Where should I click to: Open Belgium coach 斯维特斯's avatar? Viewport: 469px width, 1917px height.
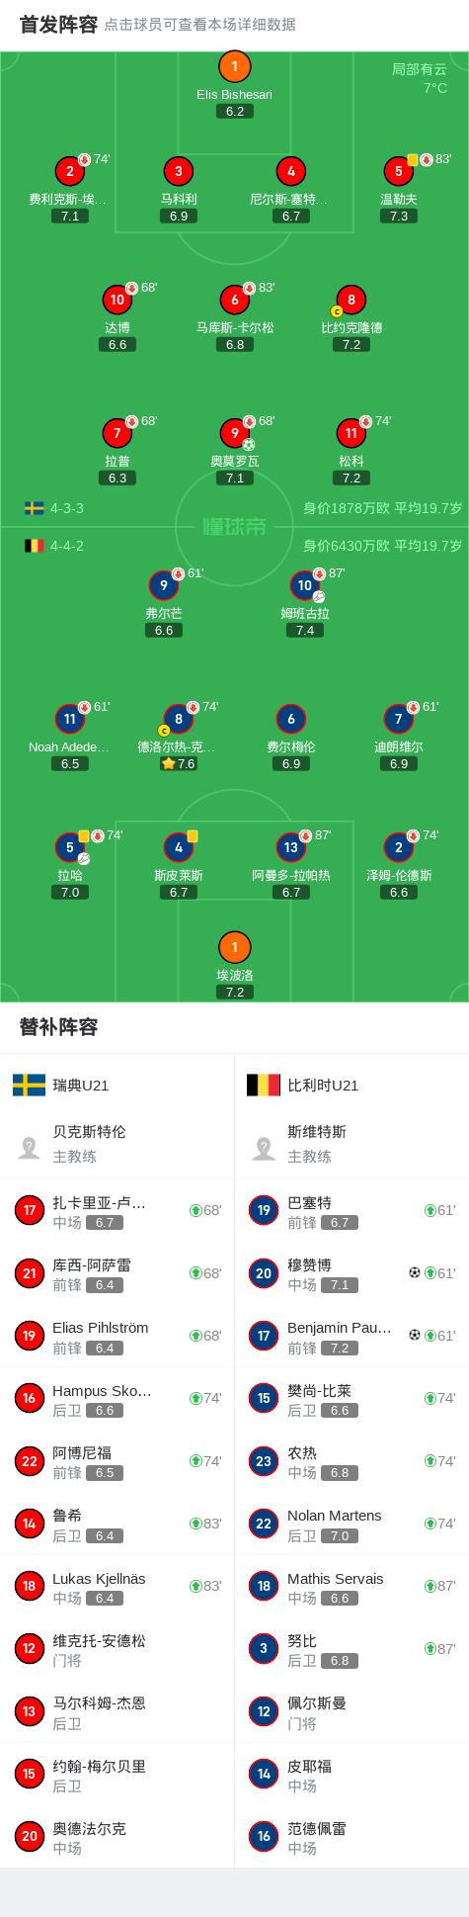(x=264, y=1147)
